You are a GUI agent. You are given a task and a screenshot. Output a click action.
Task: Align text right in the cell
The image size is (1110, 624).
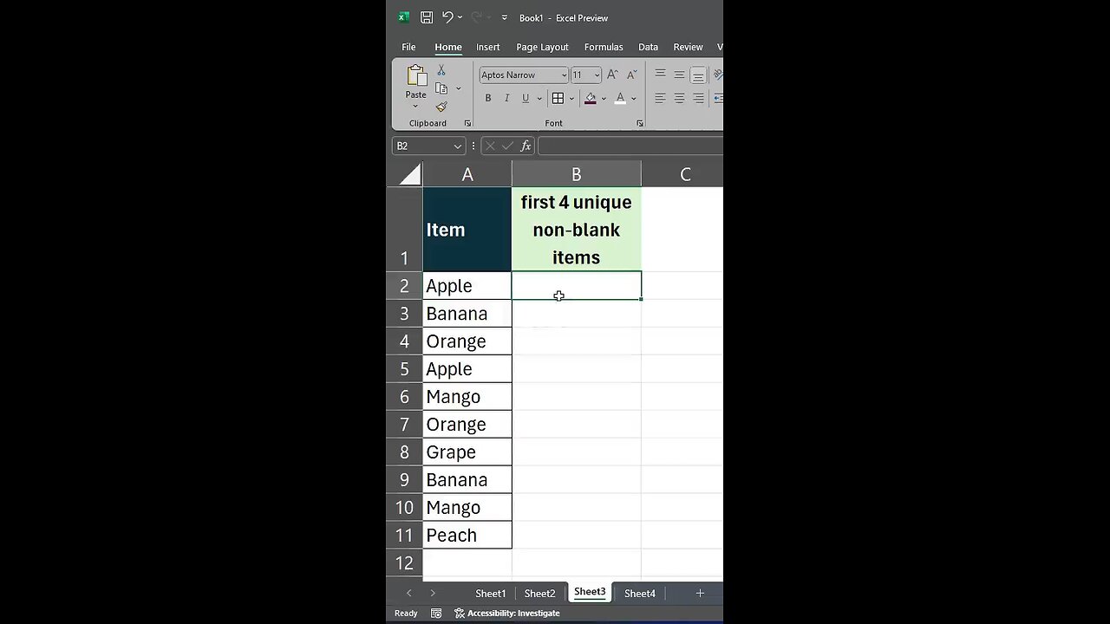698,98
